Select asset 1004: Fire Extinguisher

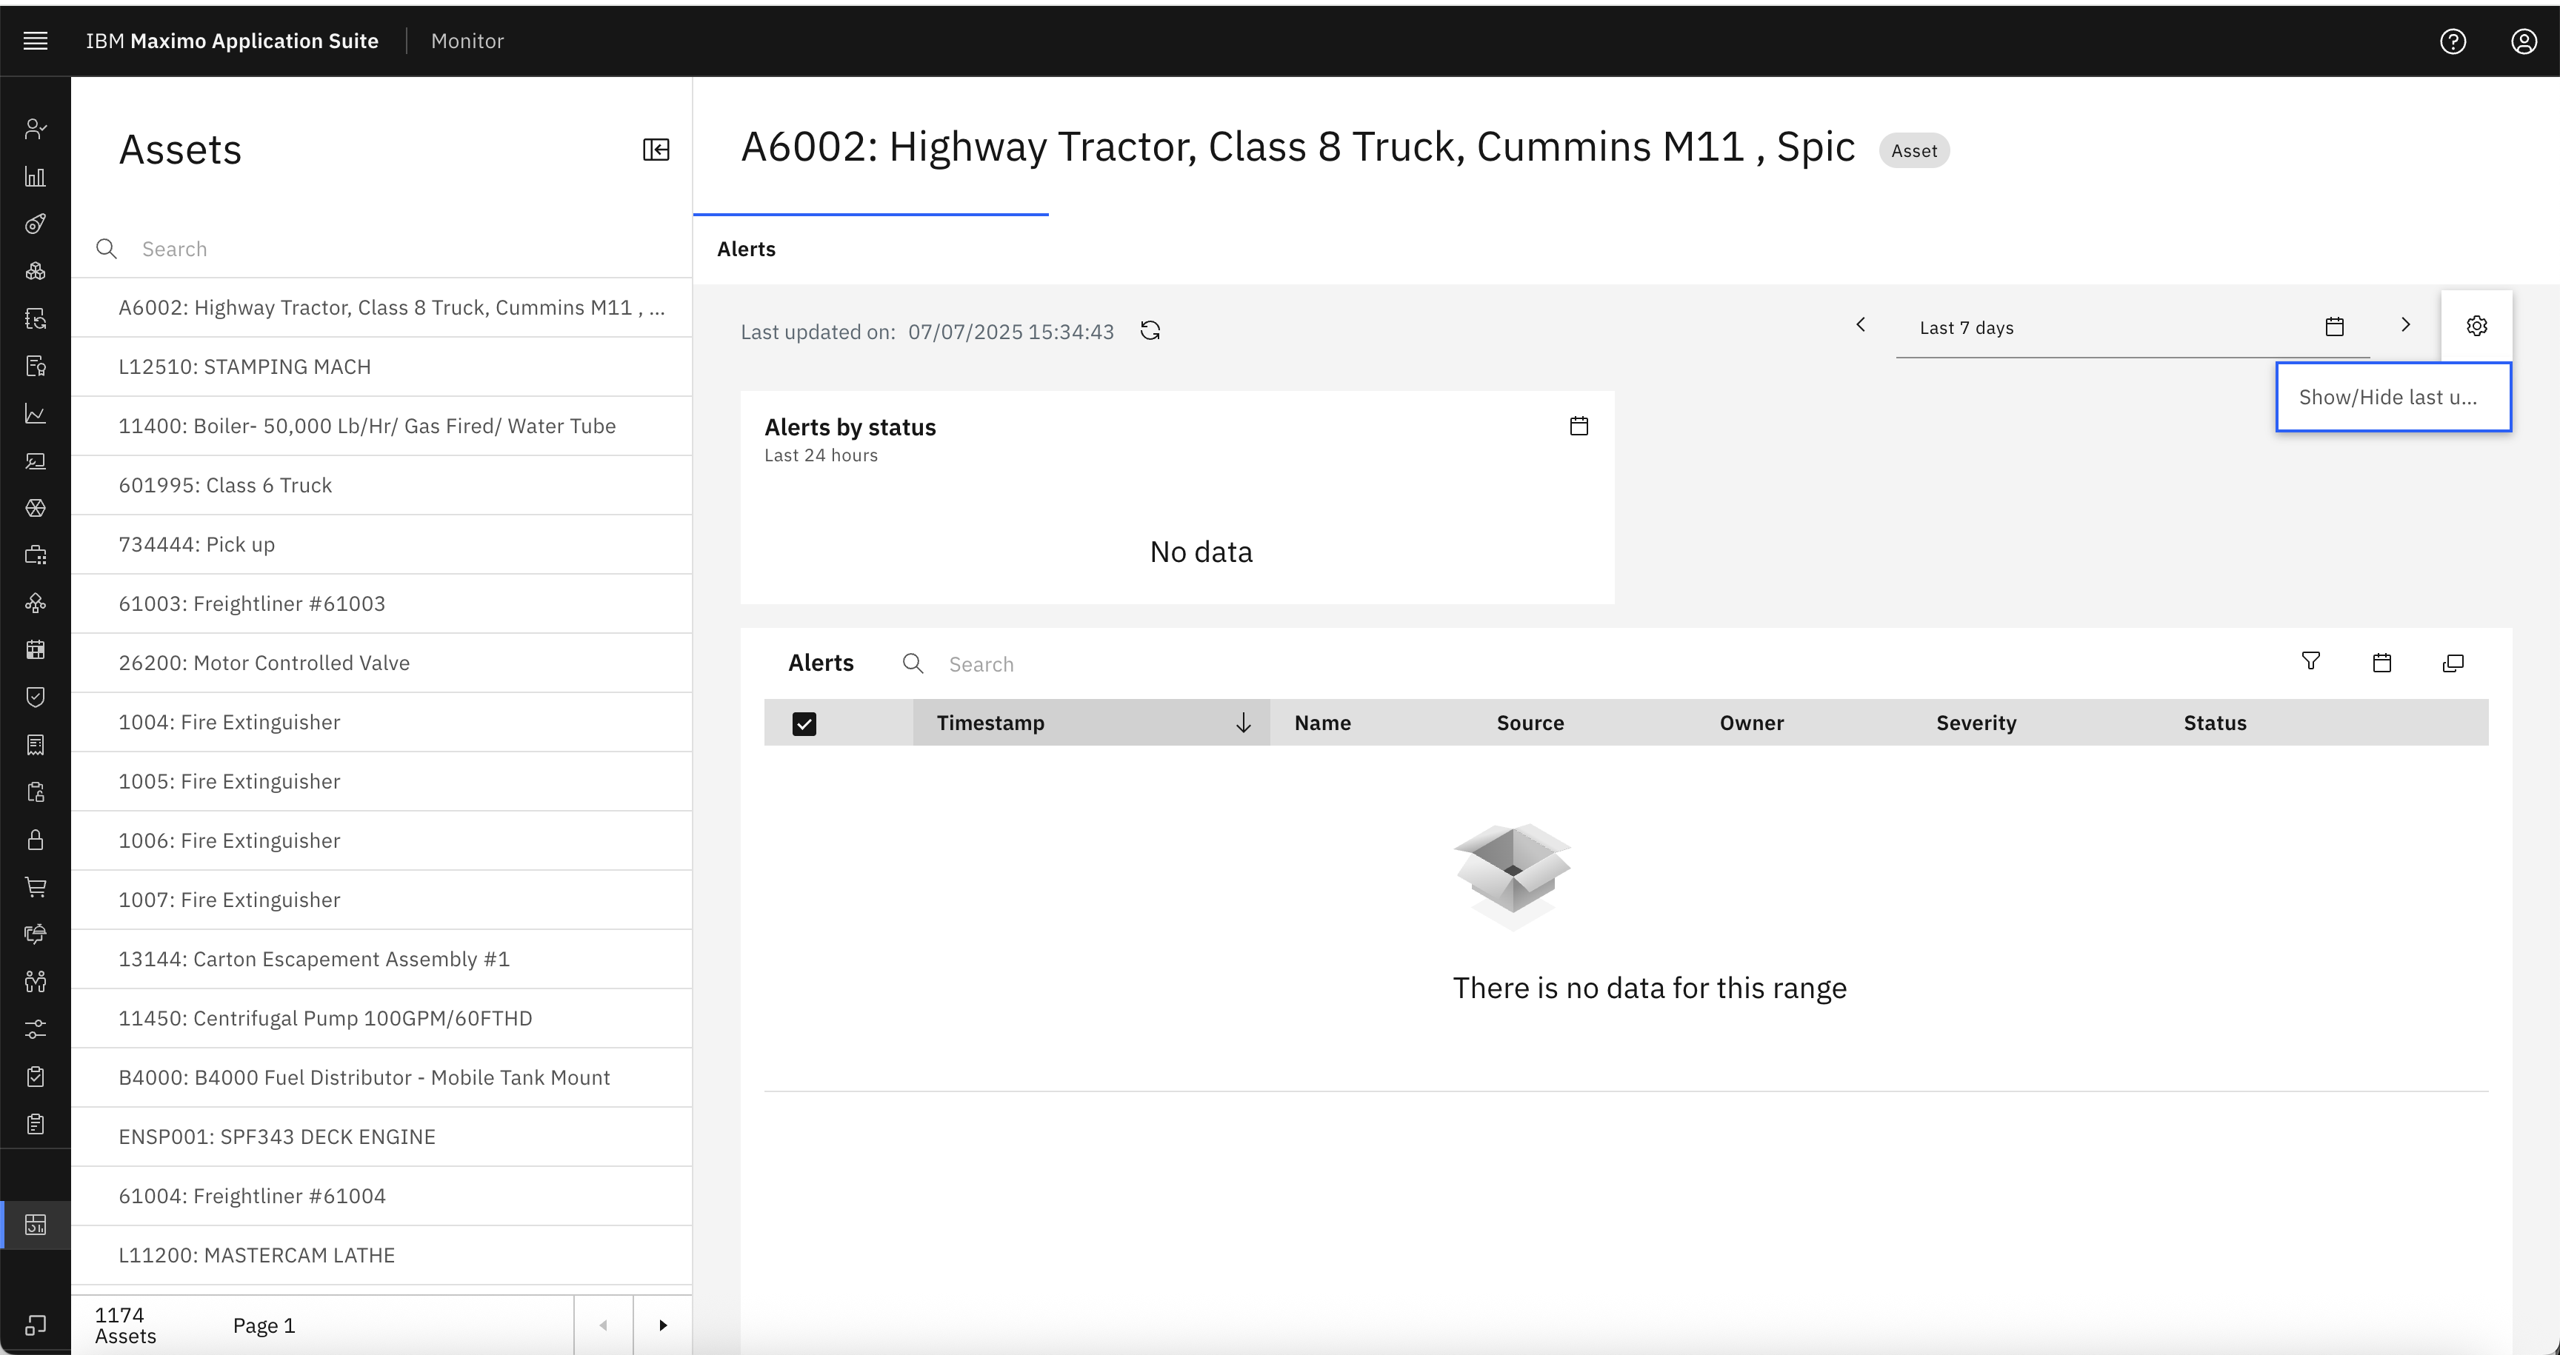tap(381, 722)
